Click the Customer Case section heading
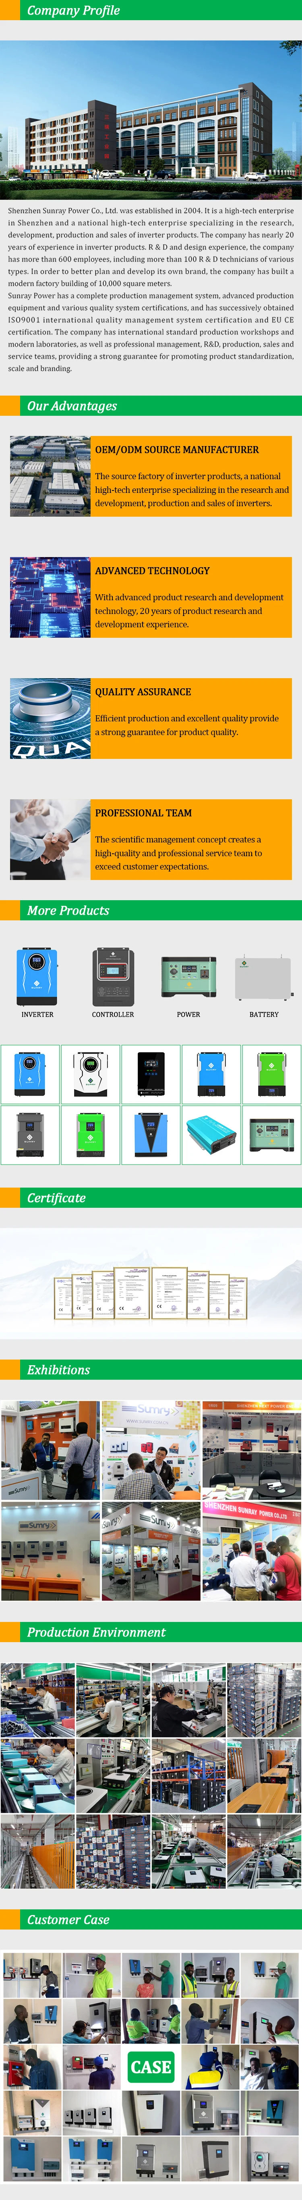Image resolution: width=302 pixels, height=2200 pixels. click(x=68, y=1920)
